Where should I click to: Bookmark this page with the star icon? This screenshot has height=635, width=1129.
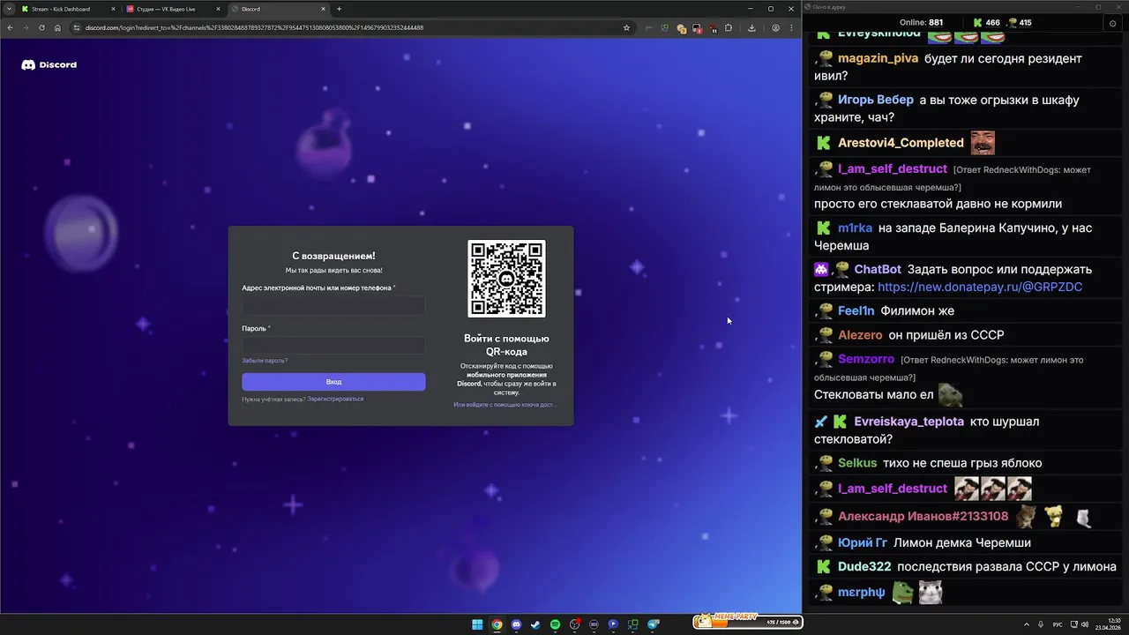click(626, 27)
